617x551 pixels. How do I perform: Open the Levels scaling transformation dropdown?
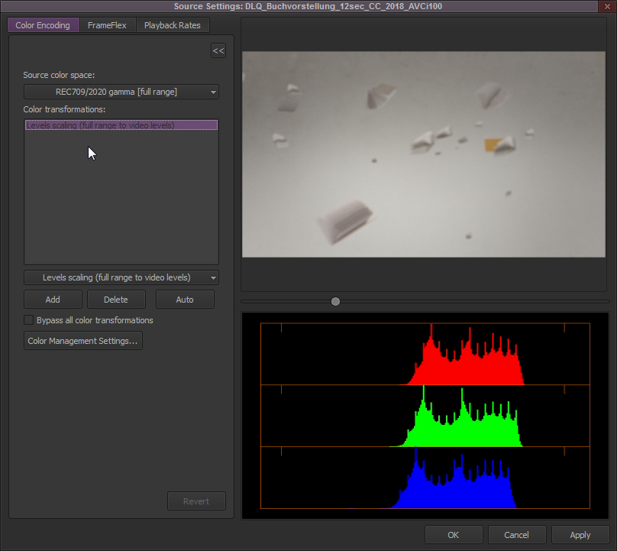121,277
